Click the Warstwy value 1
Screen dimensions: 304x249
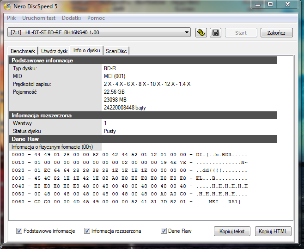pyautogui.click(x=105, y=123)
